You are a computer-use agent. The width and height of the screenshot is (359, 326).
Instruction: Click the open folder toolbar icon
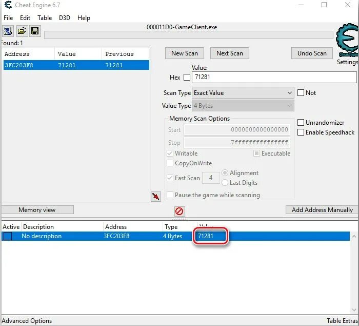[22, 31]
